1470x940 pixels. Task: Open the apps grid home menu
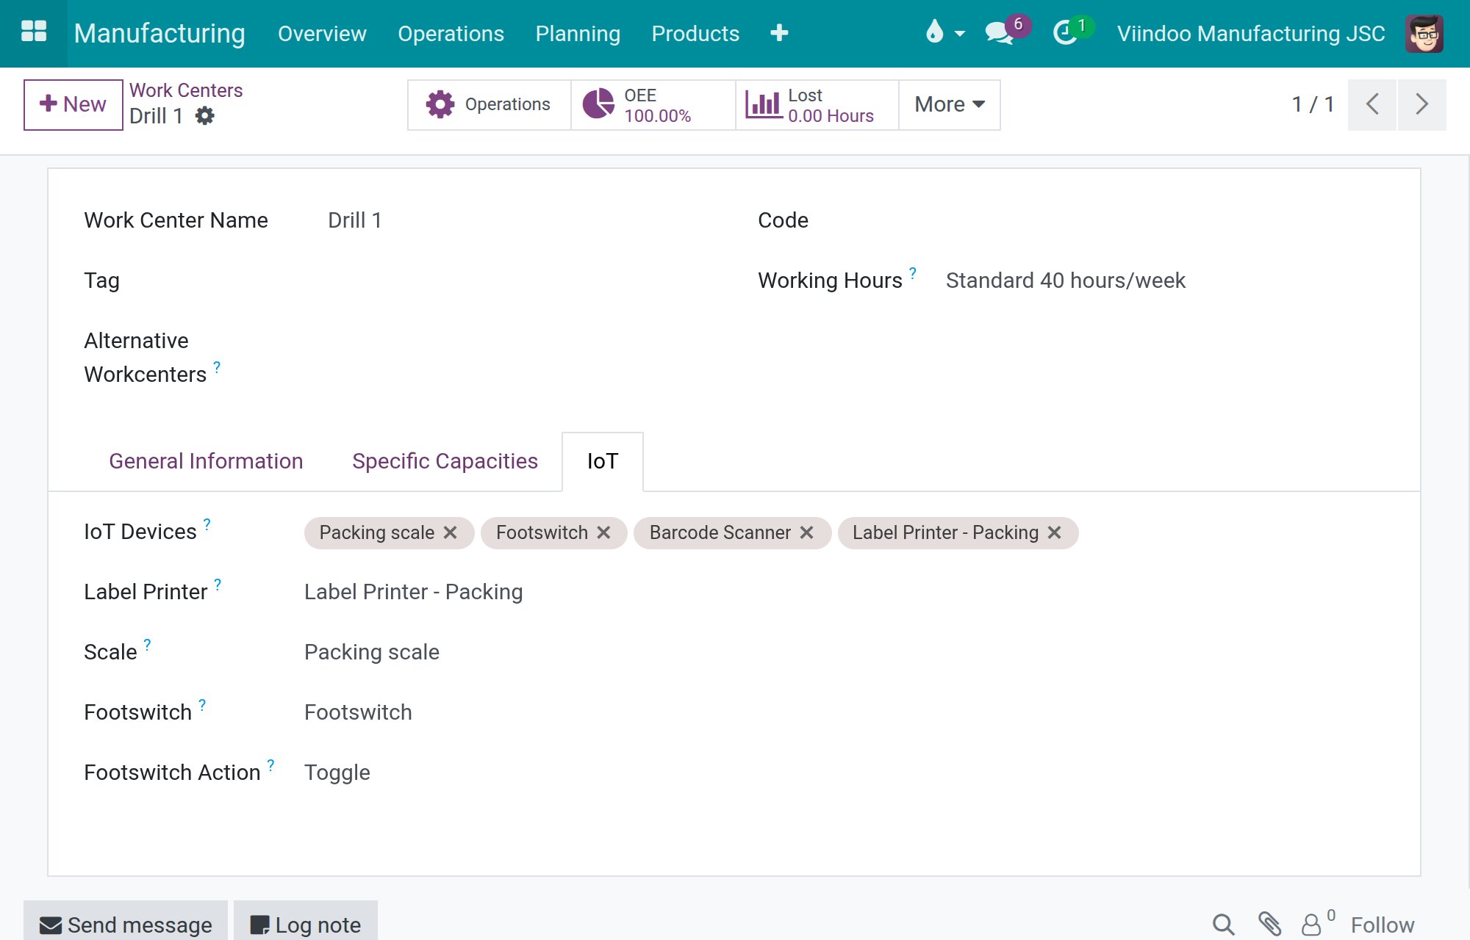coord(34,32)
